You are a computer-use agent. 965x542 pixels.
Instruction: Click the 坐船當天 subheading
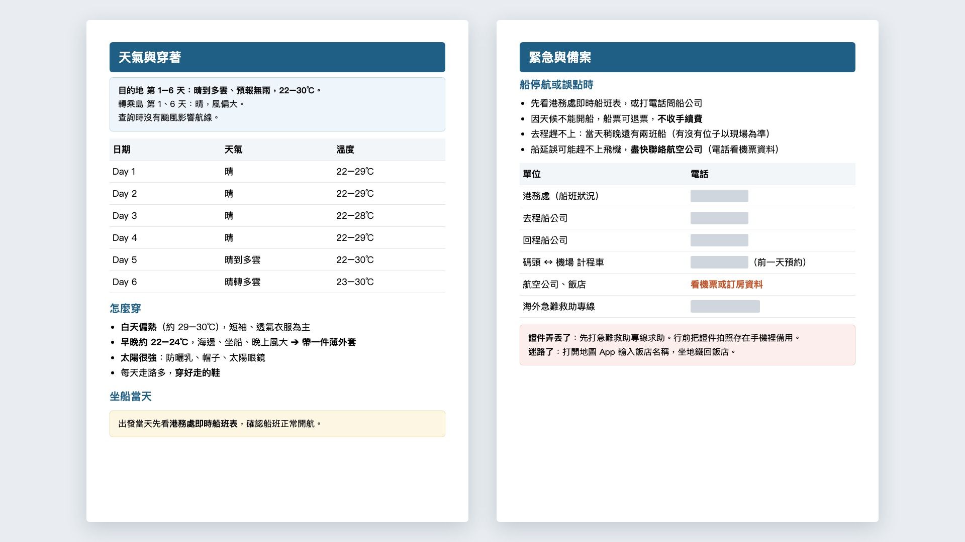point(131,396)
